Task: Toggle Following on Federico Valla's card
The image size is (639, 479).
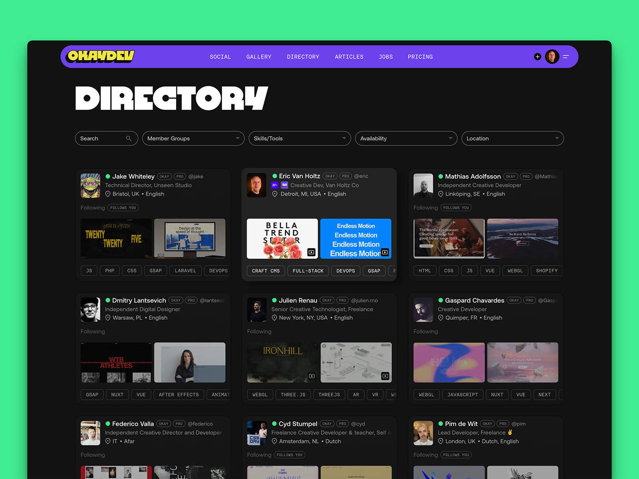Action: point(93,455)
